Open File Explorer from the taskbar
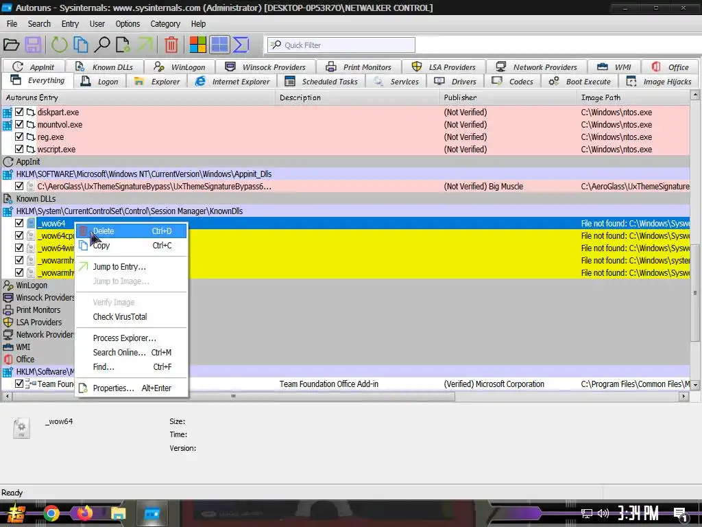The width and height of the screenshot is (702, 527). pos(118,513)
